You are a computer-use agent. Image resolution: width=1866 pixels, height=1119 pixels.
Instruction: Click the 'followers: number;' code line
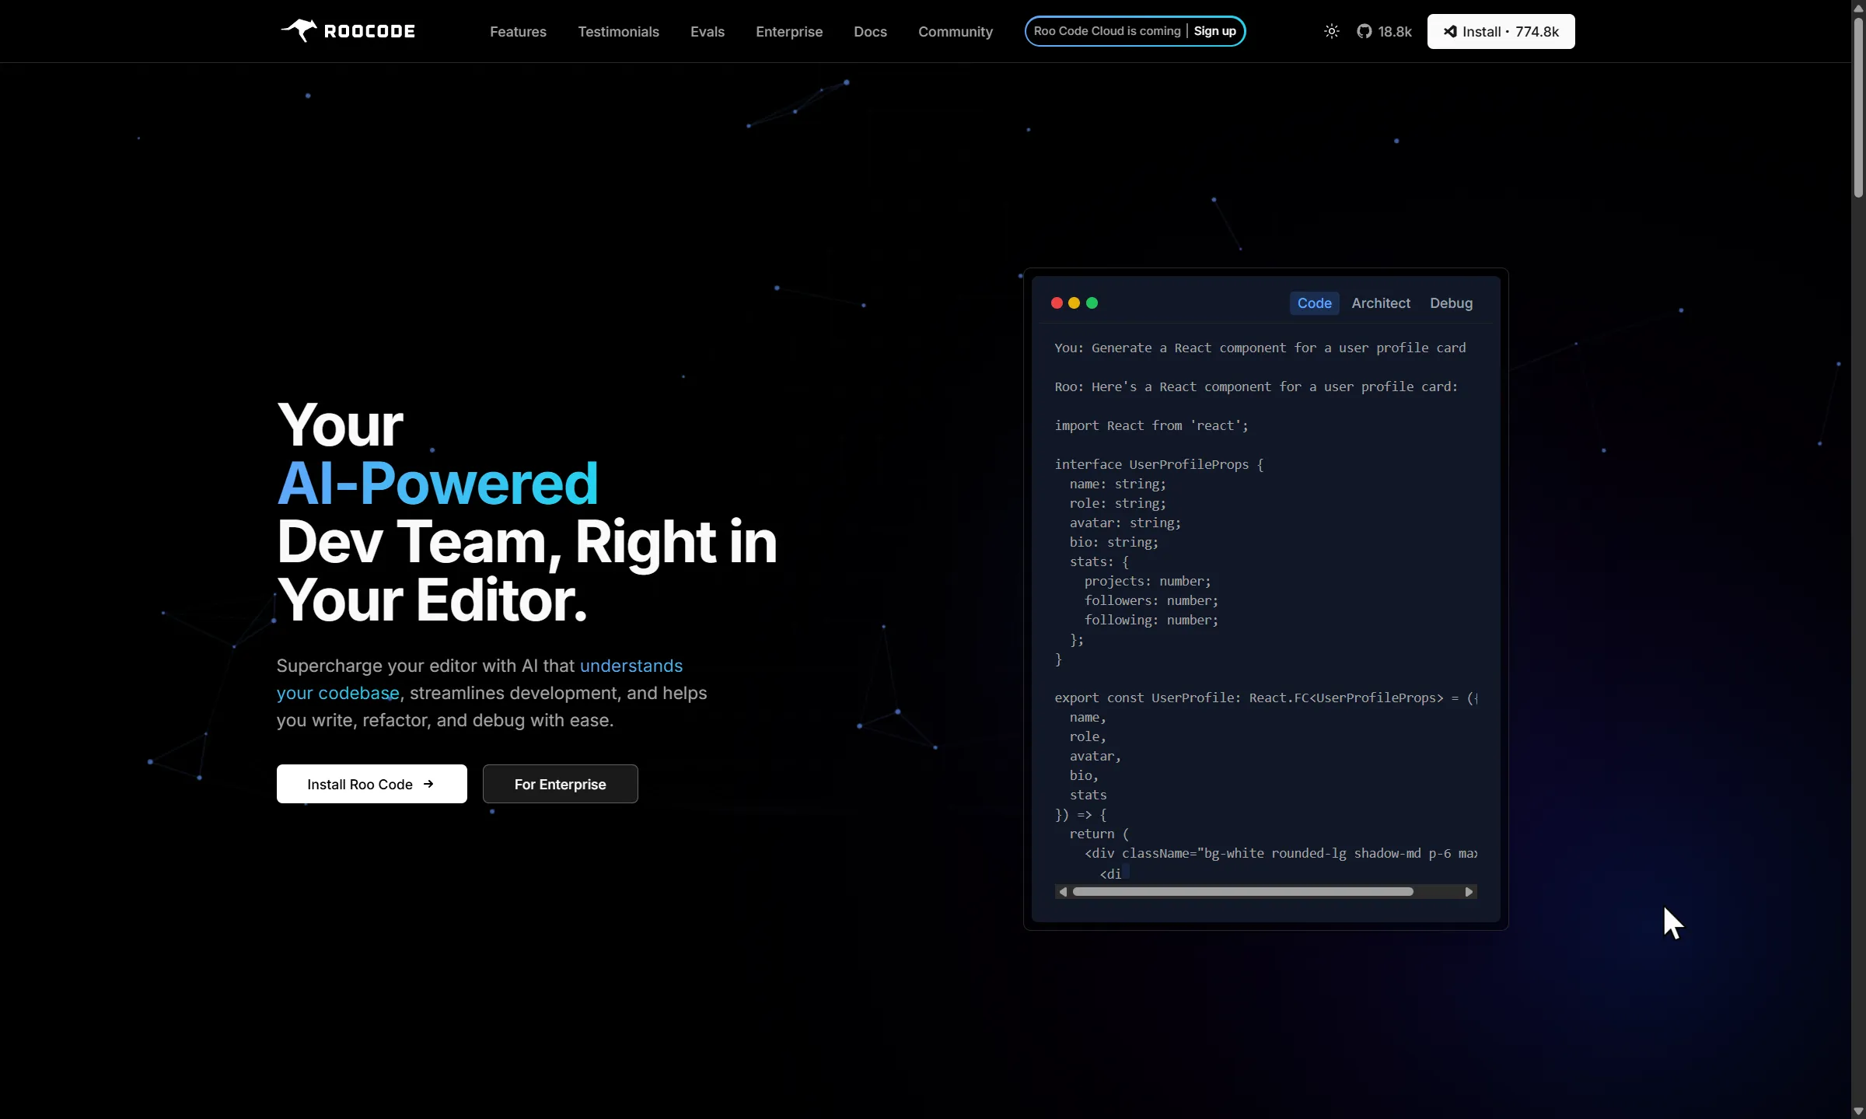point(1151,601)
